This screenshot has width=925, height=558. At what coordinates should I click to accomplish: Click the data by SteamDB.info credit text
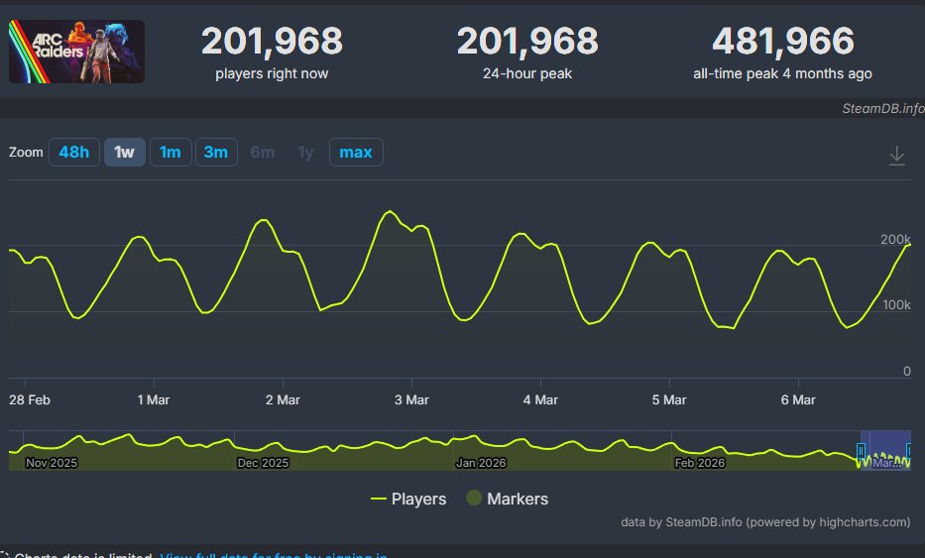coord(765,522)
